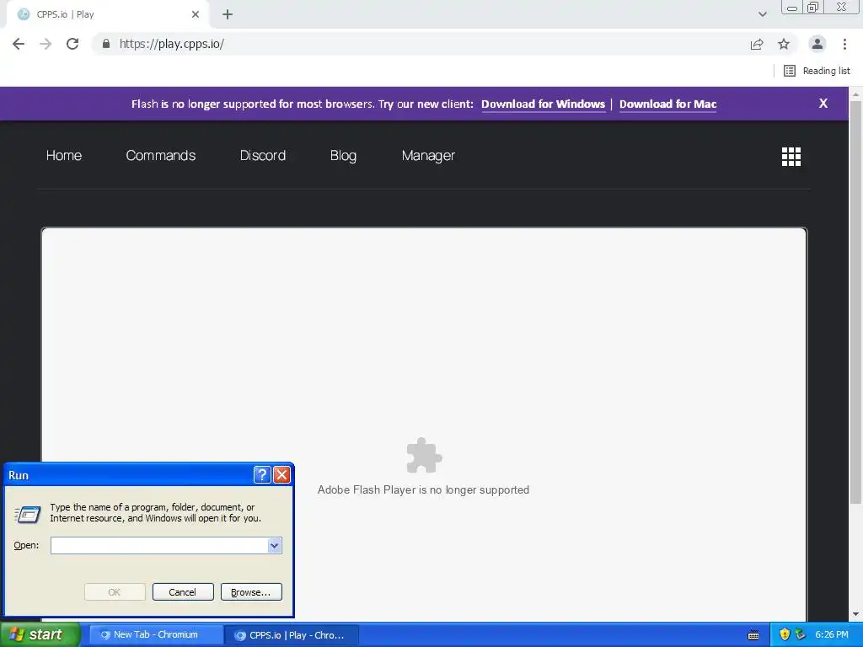Viewport: 863px width, 647px height.
Task: Click the scrollbar up arrow
Action: [x=855, y=94]
